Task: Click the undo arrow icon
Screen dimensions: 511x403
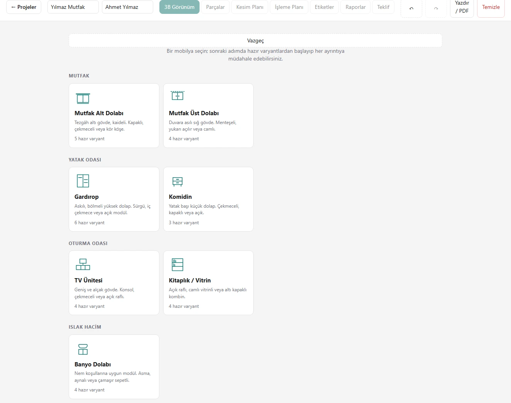Action: click(411, 8)
